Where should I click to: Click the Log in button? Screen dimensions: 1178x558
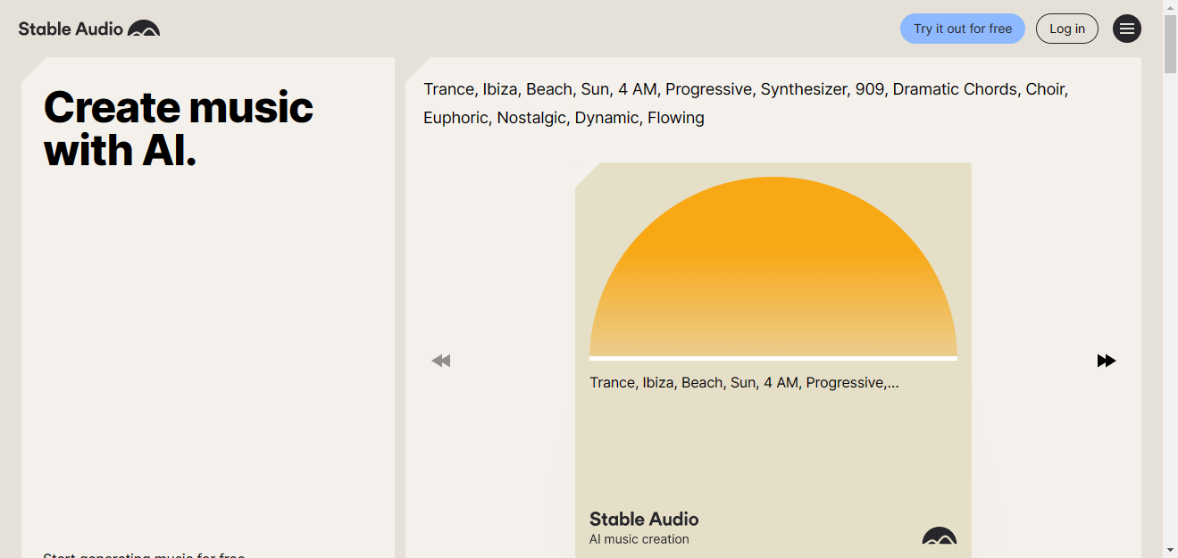click(1066, 28)
